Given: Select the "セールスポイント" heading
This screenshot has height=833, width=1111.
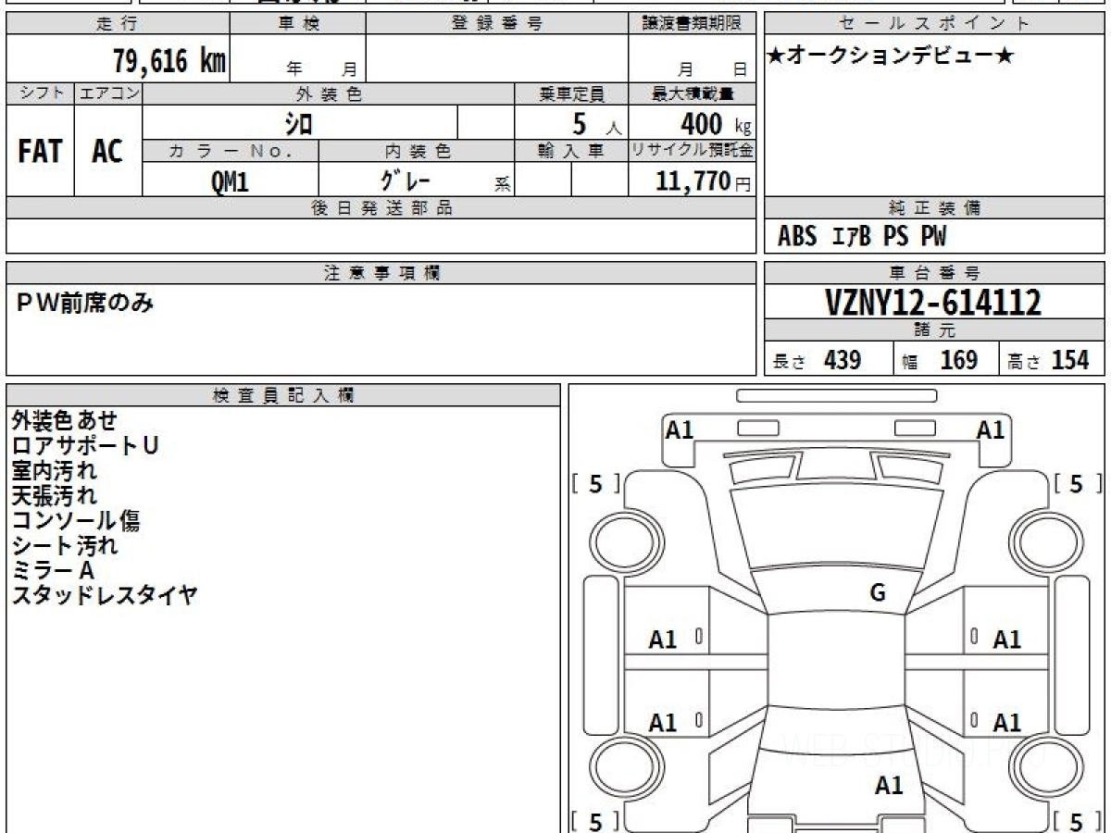Looking at the screenshot, I should pyautogui.click(x=935, y=24).
